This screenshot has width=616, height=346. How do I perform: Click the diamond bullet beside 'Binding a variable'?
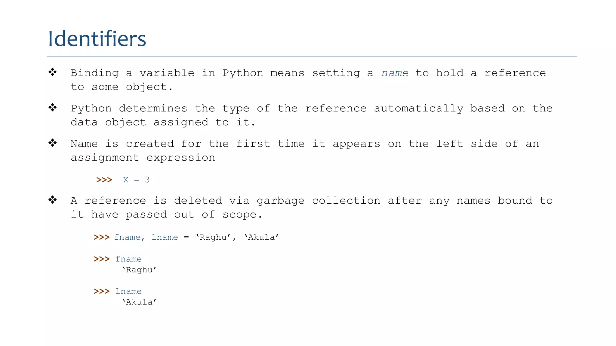click(x=53, y=72)
